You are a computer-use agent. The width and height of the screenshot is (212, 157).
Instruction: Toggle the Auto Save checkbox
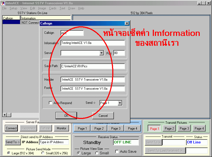coord(117,151)
